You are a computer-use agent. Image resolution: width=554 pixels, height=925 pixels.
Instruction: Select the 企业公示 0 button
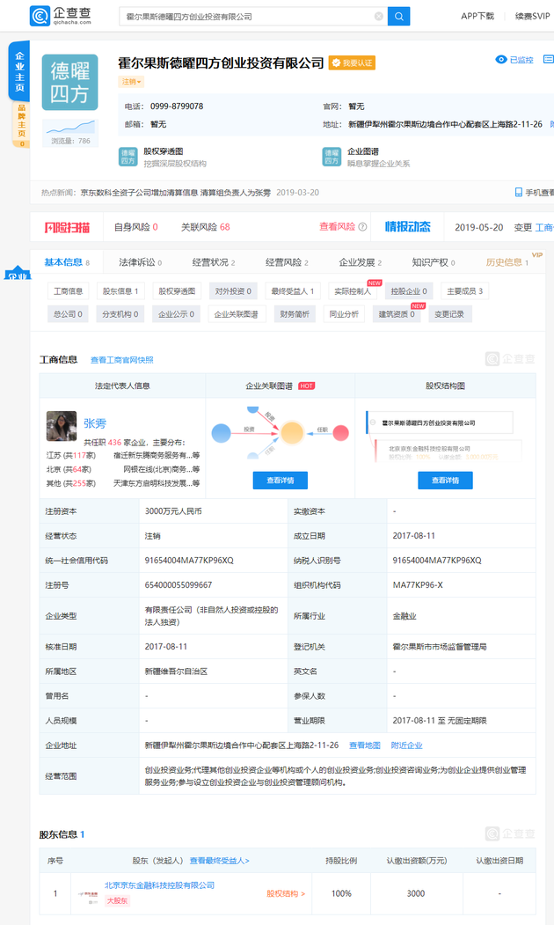tap(176, 314)
